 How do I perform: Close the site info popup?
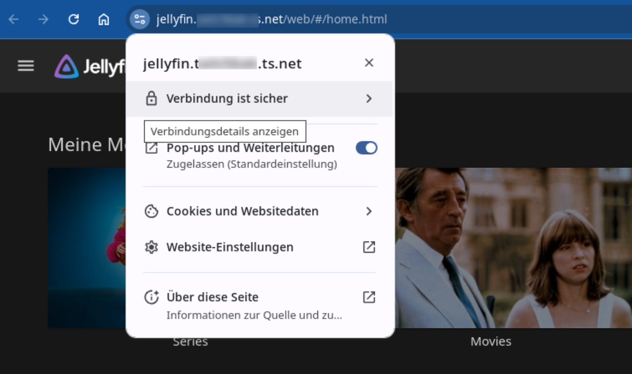(369, 63)
